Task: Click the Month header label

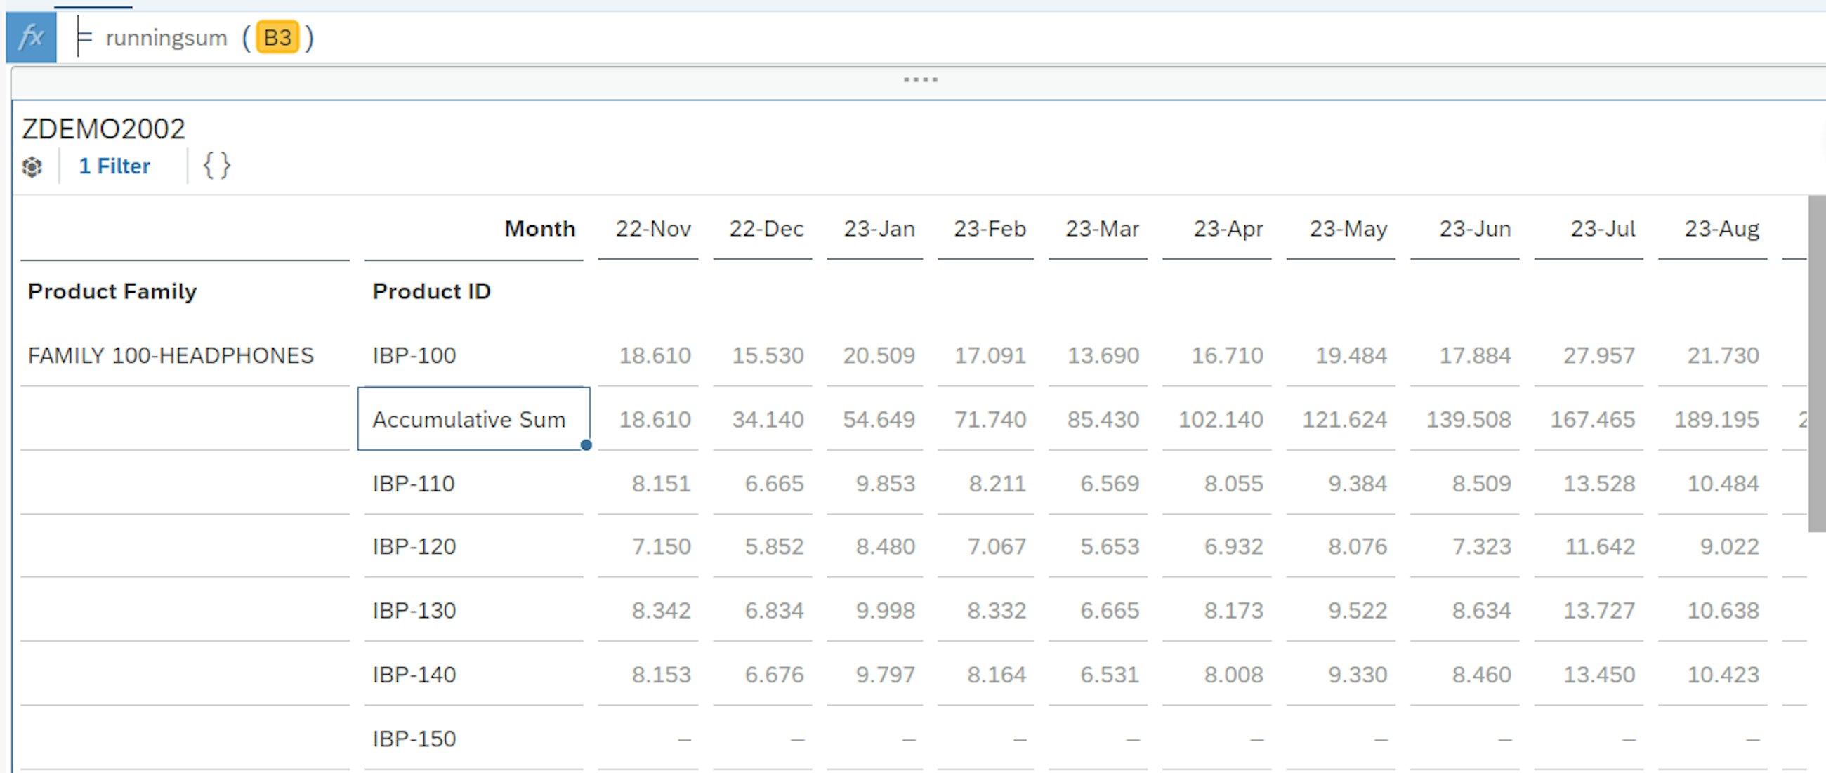Action: [539, 228]
